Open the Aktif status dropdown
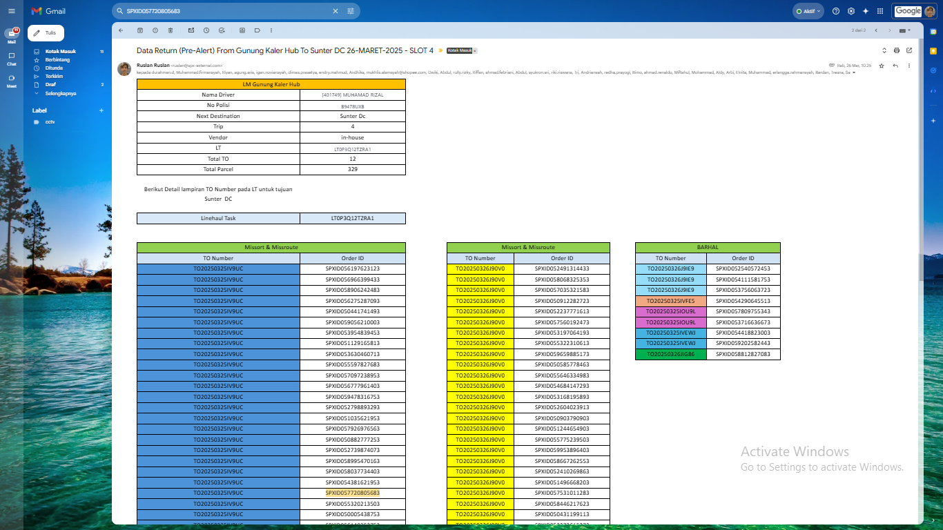This screenshot has height=530, width=943. click(809, 11)
